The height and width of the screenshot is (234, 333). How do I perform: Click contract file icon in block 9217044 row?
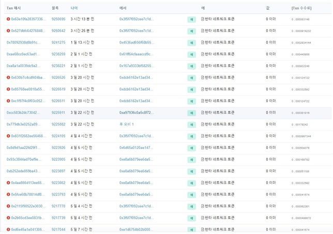[203, 229]
